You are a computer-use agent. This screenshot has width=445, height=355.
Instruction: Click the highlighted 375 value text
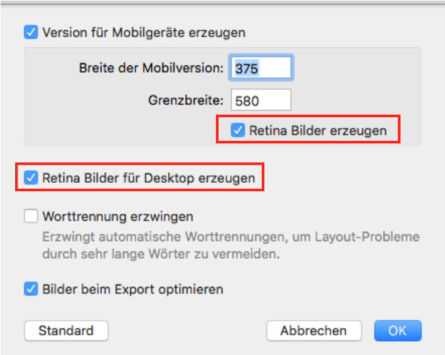(x=247, y=68)
